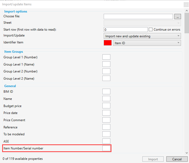Open the Identifier Item dropdown
189x163 pixels.
pos(147,43)
